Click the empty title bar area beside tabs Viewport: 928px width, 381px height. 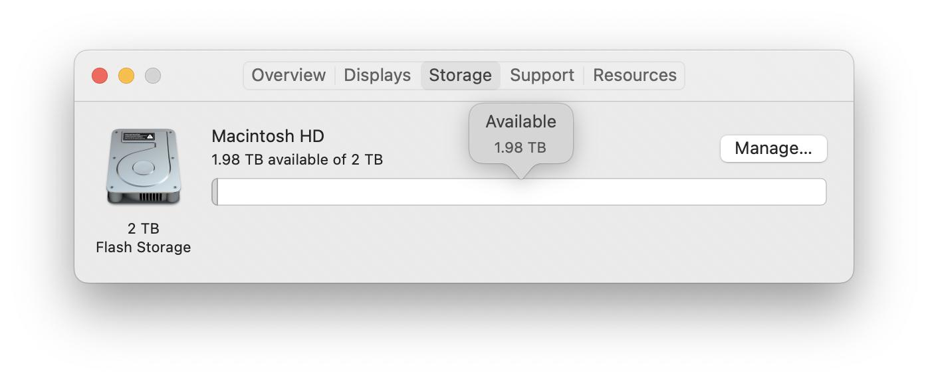coord(764,76)
